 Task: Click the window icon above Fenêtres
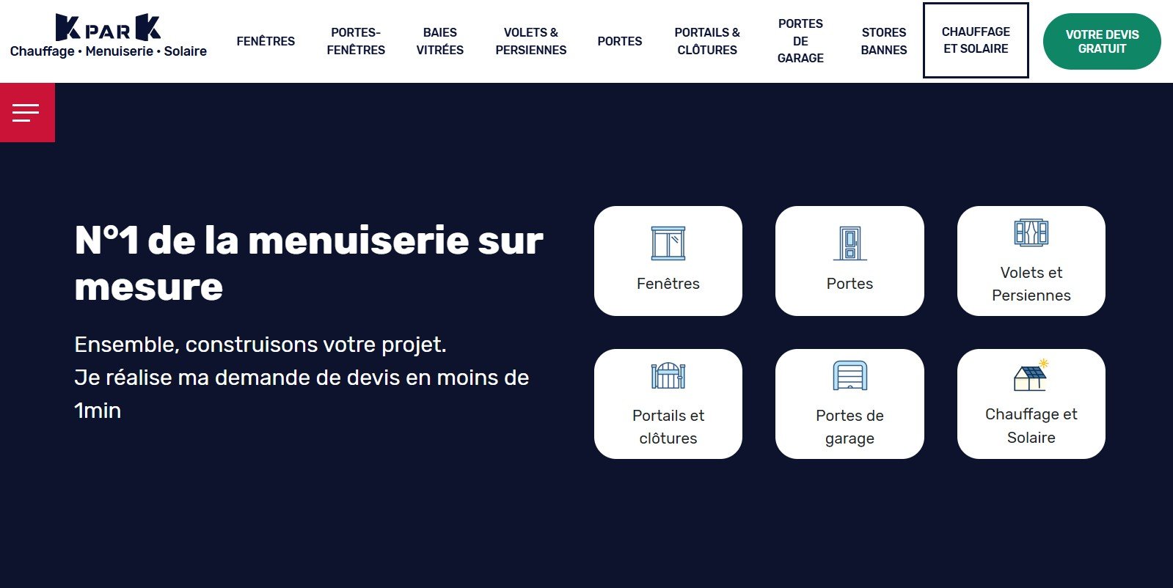(x=668, y=243)
